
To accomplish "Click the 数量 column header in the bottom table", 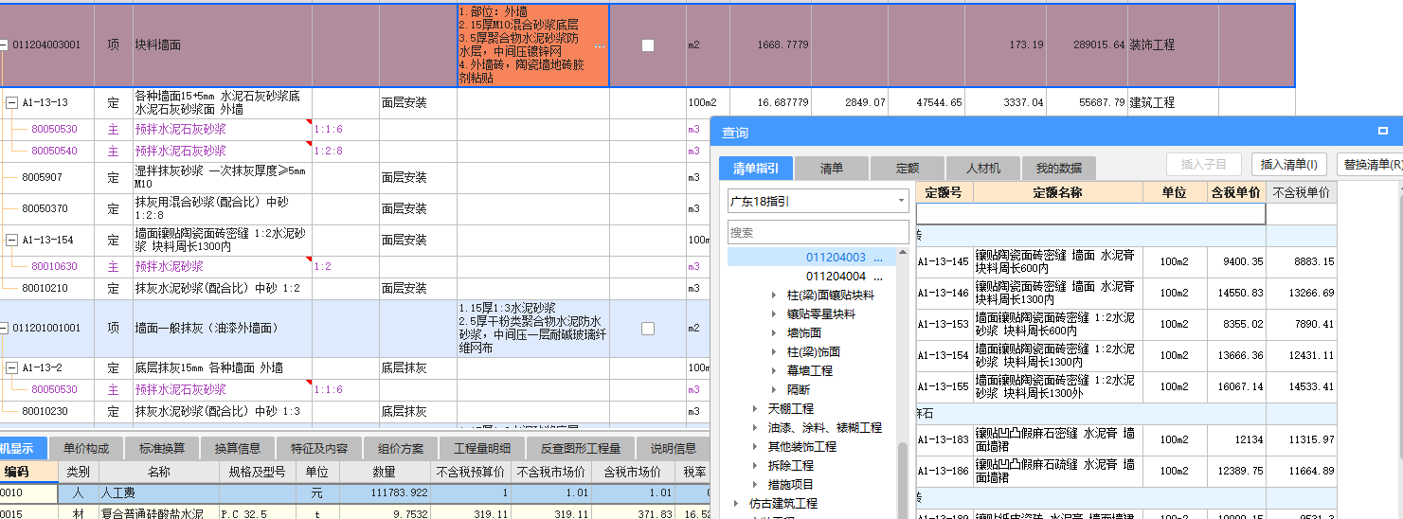I will (x=384, y=472).
